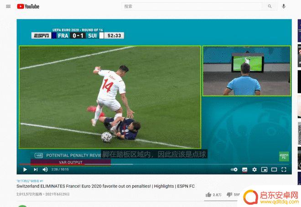Viewport: 301px width, 207px height.
Task: Go to the YouTube home logo
Action: (28, 6)
